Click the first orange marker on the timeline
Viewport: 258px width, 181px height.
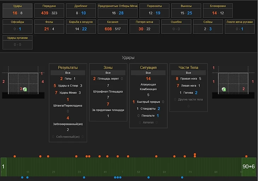(x=15, y=156)
